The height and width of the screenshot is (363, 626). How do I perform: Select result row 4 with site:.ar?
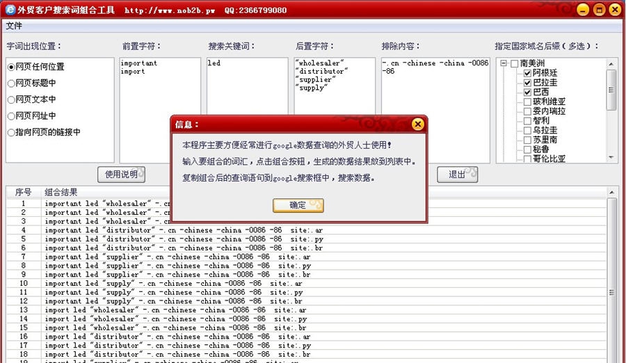pyautogui.click(x=306, y=230)
